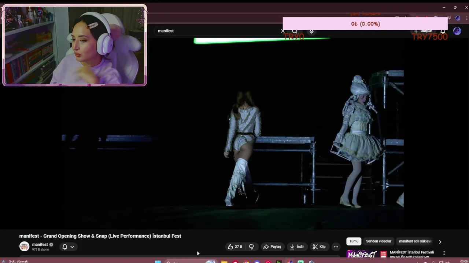469x263 pixels.
Task: Open options menu for MANİFEST İstanbul Festivali video
Action: tap(444, 253)
